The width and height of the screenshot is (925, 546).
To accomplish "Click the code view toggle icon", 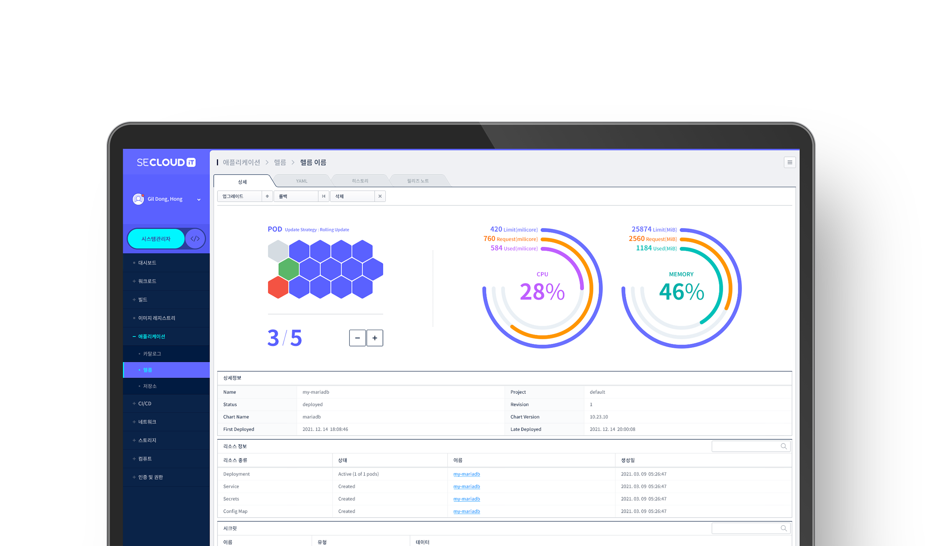I will 195,239.
